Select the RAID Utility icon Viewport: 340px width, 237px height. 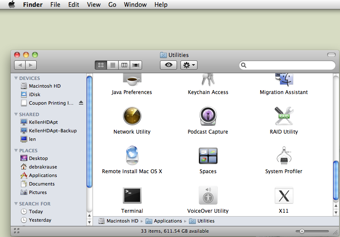[x=284, y=116]
